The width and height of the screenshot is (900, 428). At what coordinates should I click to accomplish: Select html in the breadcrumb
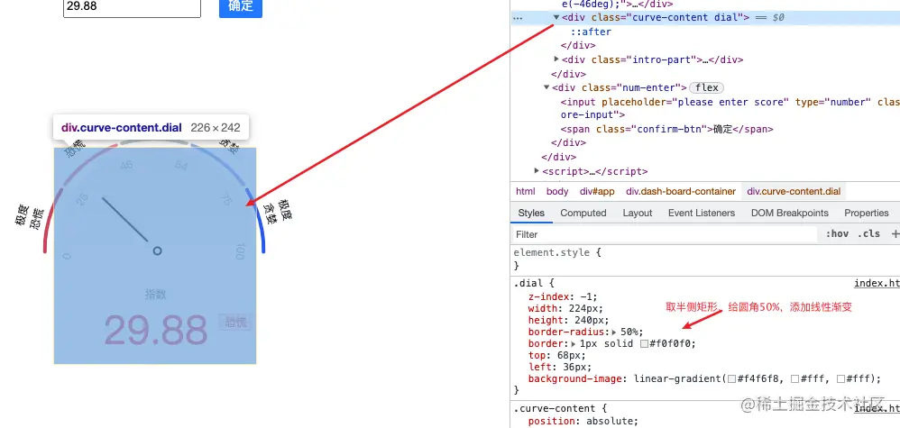click(x=525, y=192)
